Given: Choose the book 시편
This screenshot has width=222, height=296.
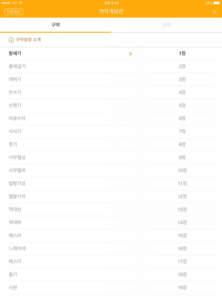Looking at the screenshot, I should pos(71,287).
